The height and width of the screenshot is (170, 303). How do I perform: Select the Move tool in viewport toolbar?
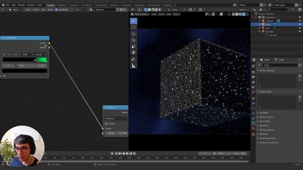pyautogui.click(x=134, y=34)
